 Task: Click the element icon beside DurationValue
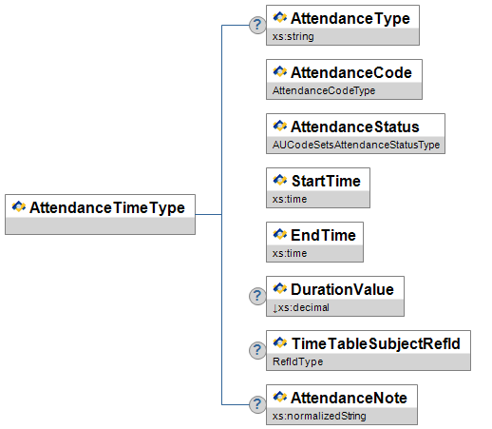pos(280,288)
